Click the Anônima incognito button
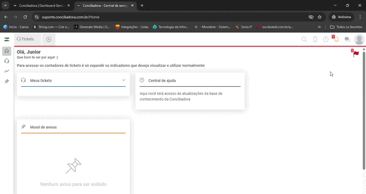This screenshot has width=366, height=194. coord(341,17)
